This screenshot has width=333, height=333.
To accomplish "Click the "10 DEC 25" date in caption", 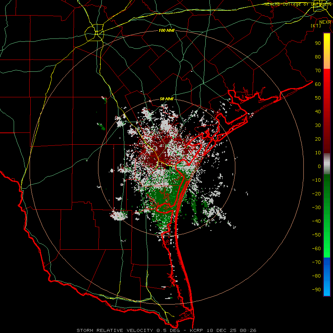I will tap(221, 330).
